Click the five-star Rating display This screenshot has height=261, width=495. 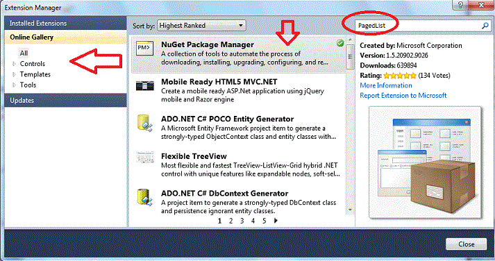click(x=400, y=76)
